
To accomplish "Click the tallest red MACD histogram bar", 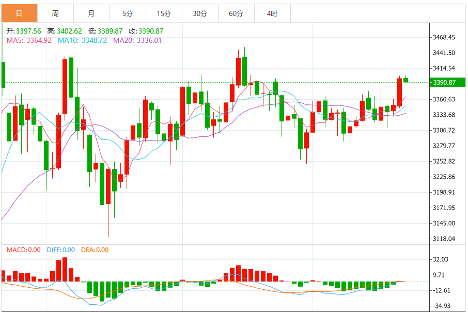I will [x=65, y=269].
